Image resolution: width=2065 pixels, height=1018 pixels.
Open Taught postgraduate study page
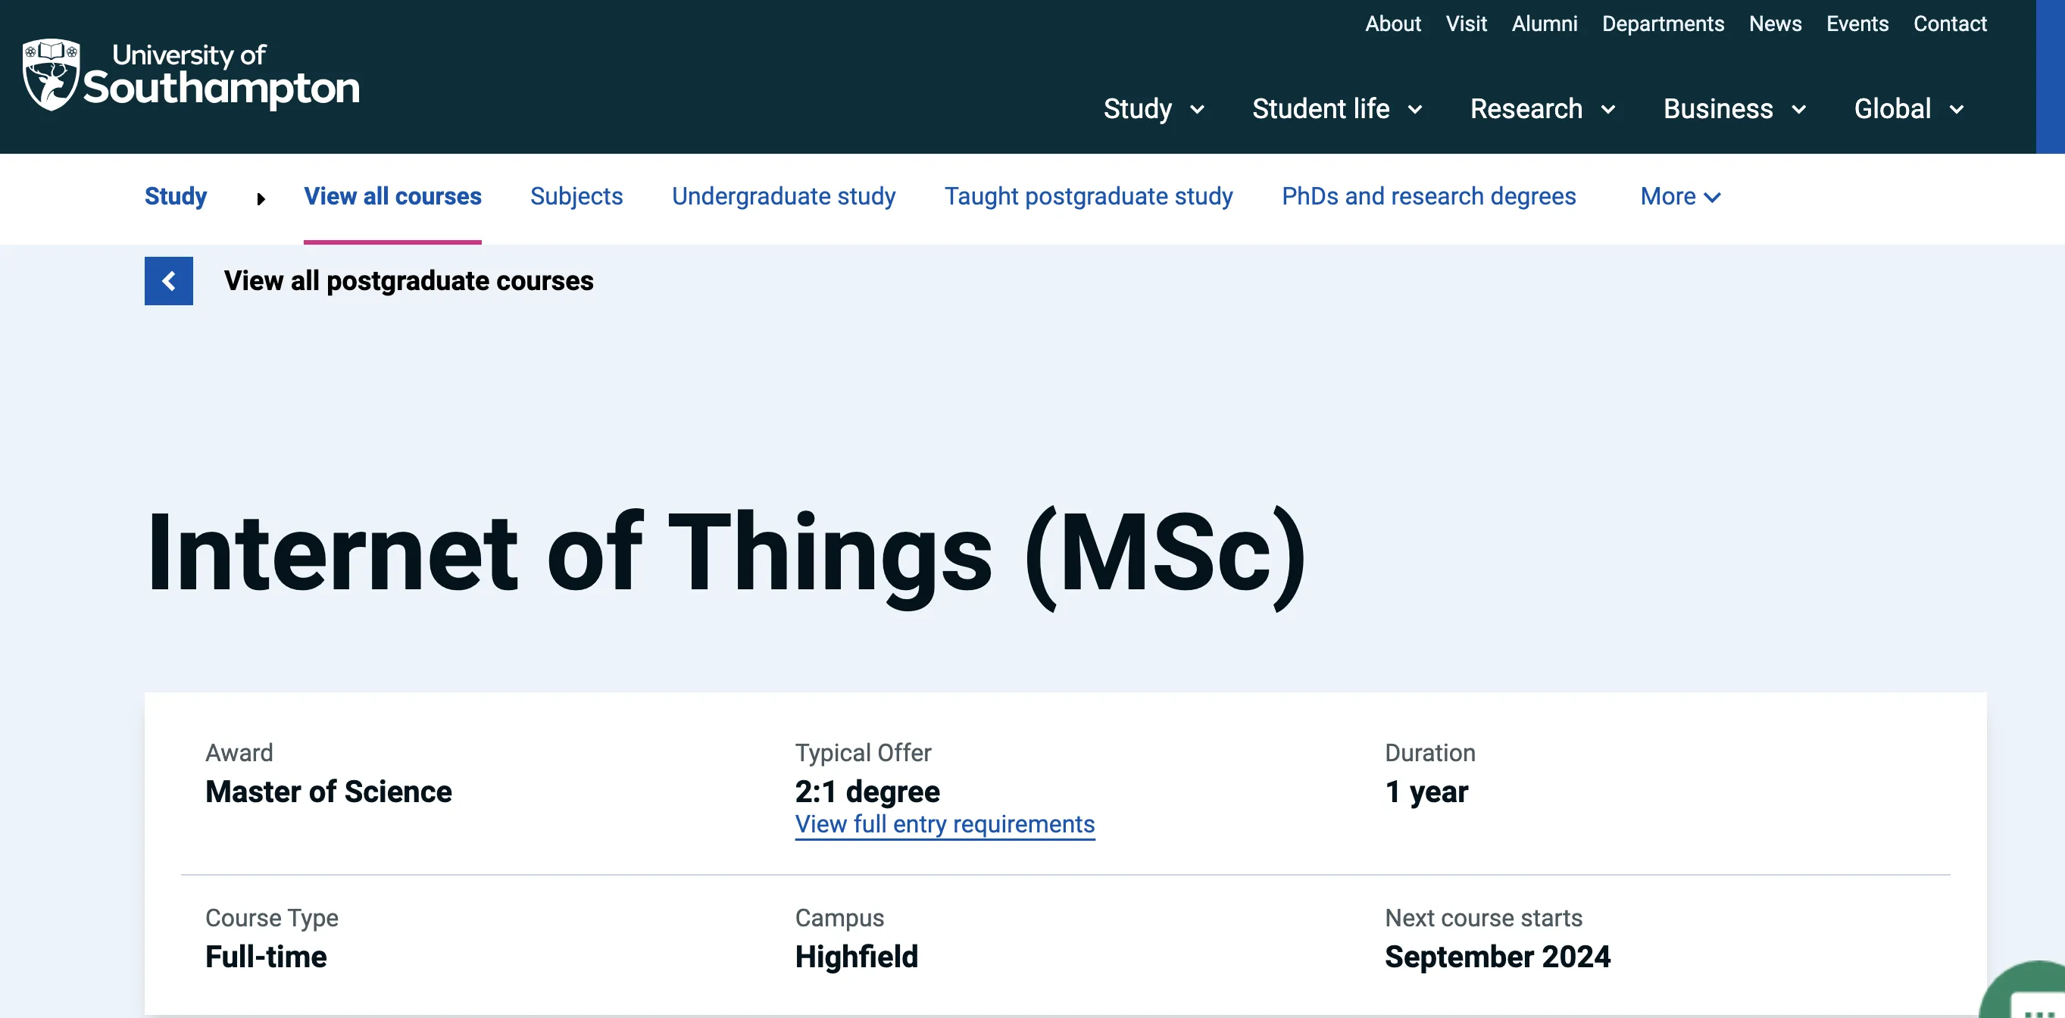1088,196
